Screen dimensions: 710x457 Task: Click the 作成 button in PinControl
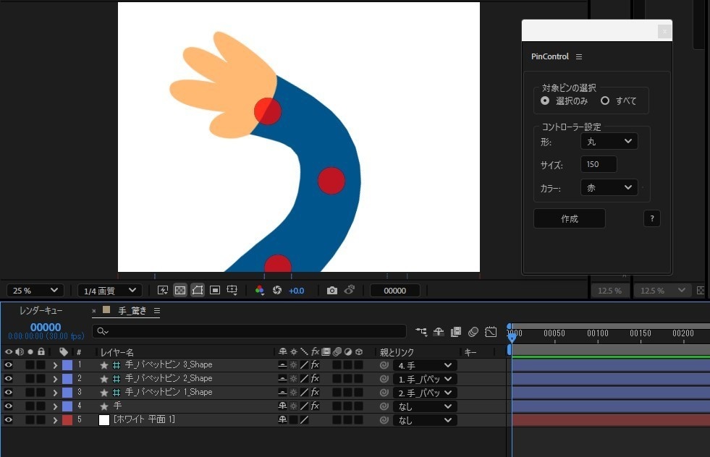tap(569, 218)
